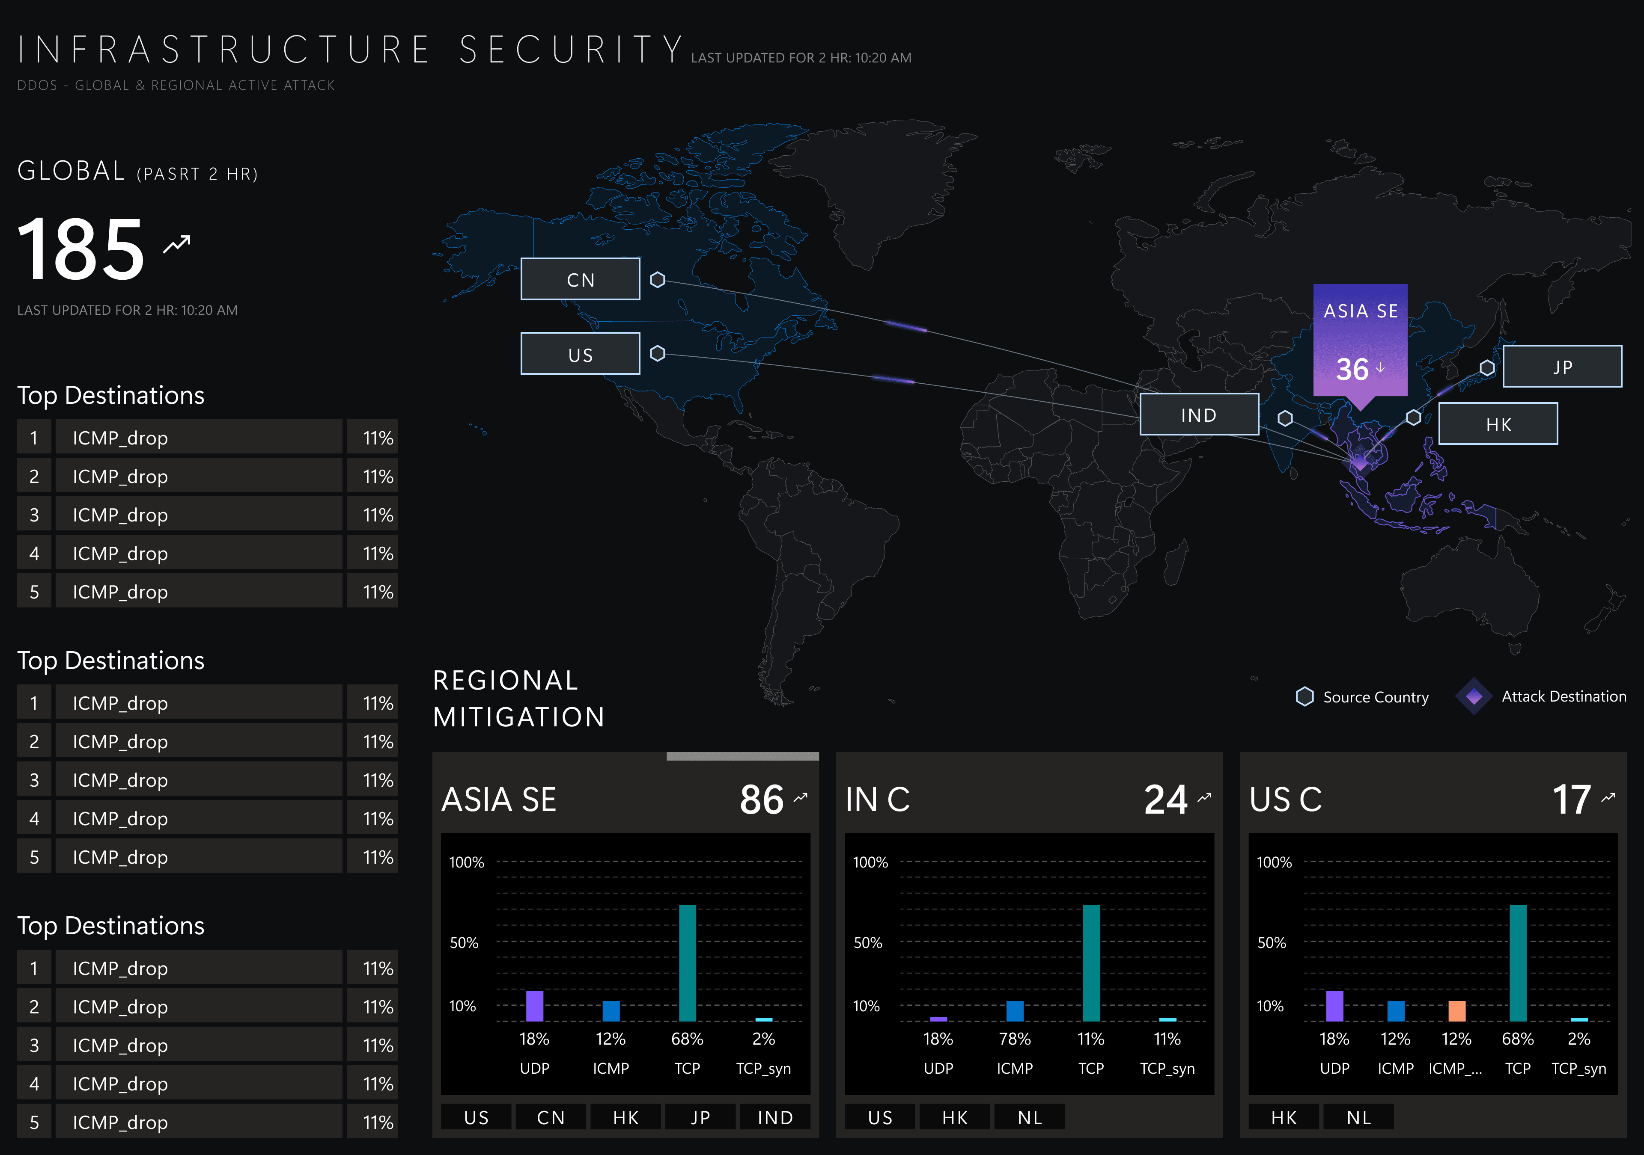This screenshot has height=1155, width=1644.
Task: Click the up-trend arrow next to IN C 24
Action: click(x=1204, y=797)
